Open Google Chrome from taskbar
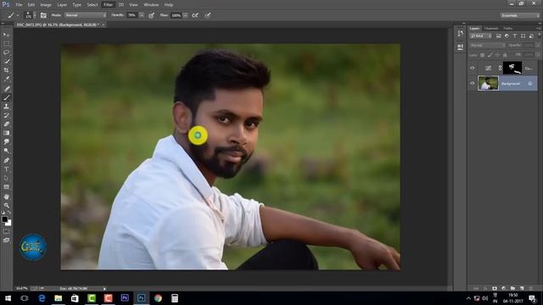 [x=158, y=298]
